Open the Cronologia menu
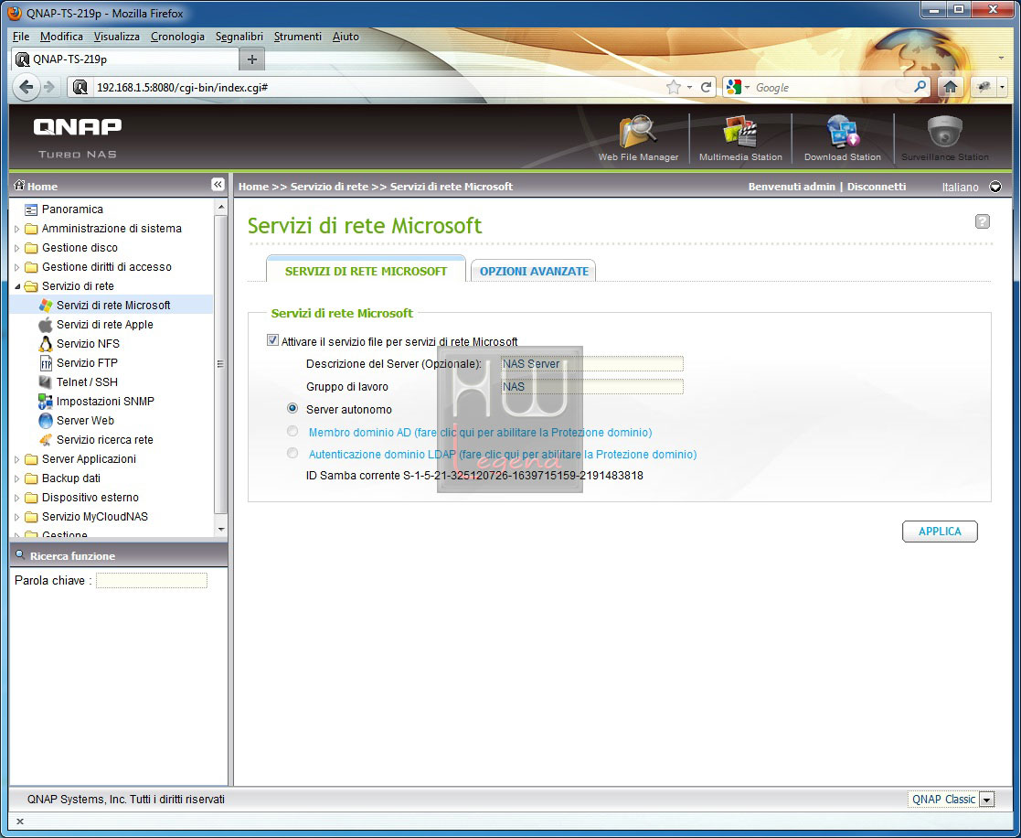The height and width of the screenshot is (838, 1021). click(x=177, y=37)
